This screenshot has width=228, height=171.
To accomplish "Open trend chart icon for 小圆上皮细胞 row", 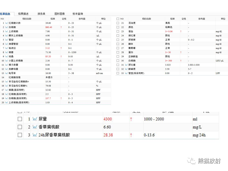I will 7,60.
